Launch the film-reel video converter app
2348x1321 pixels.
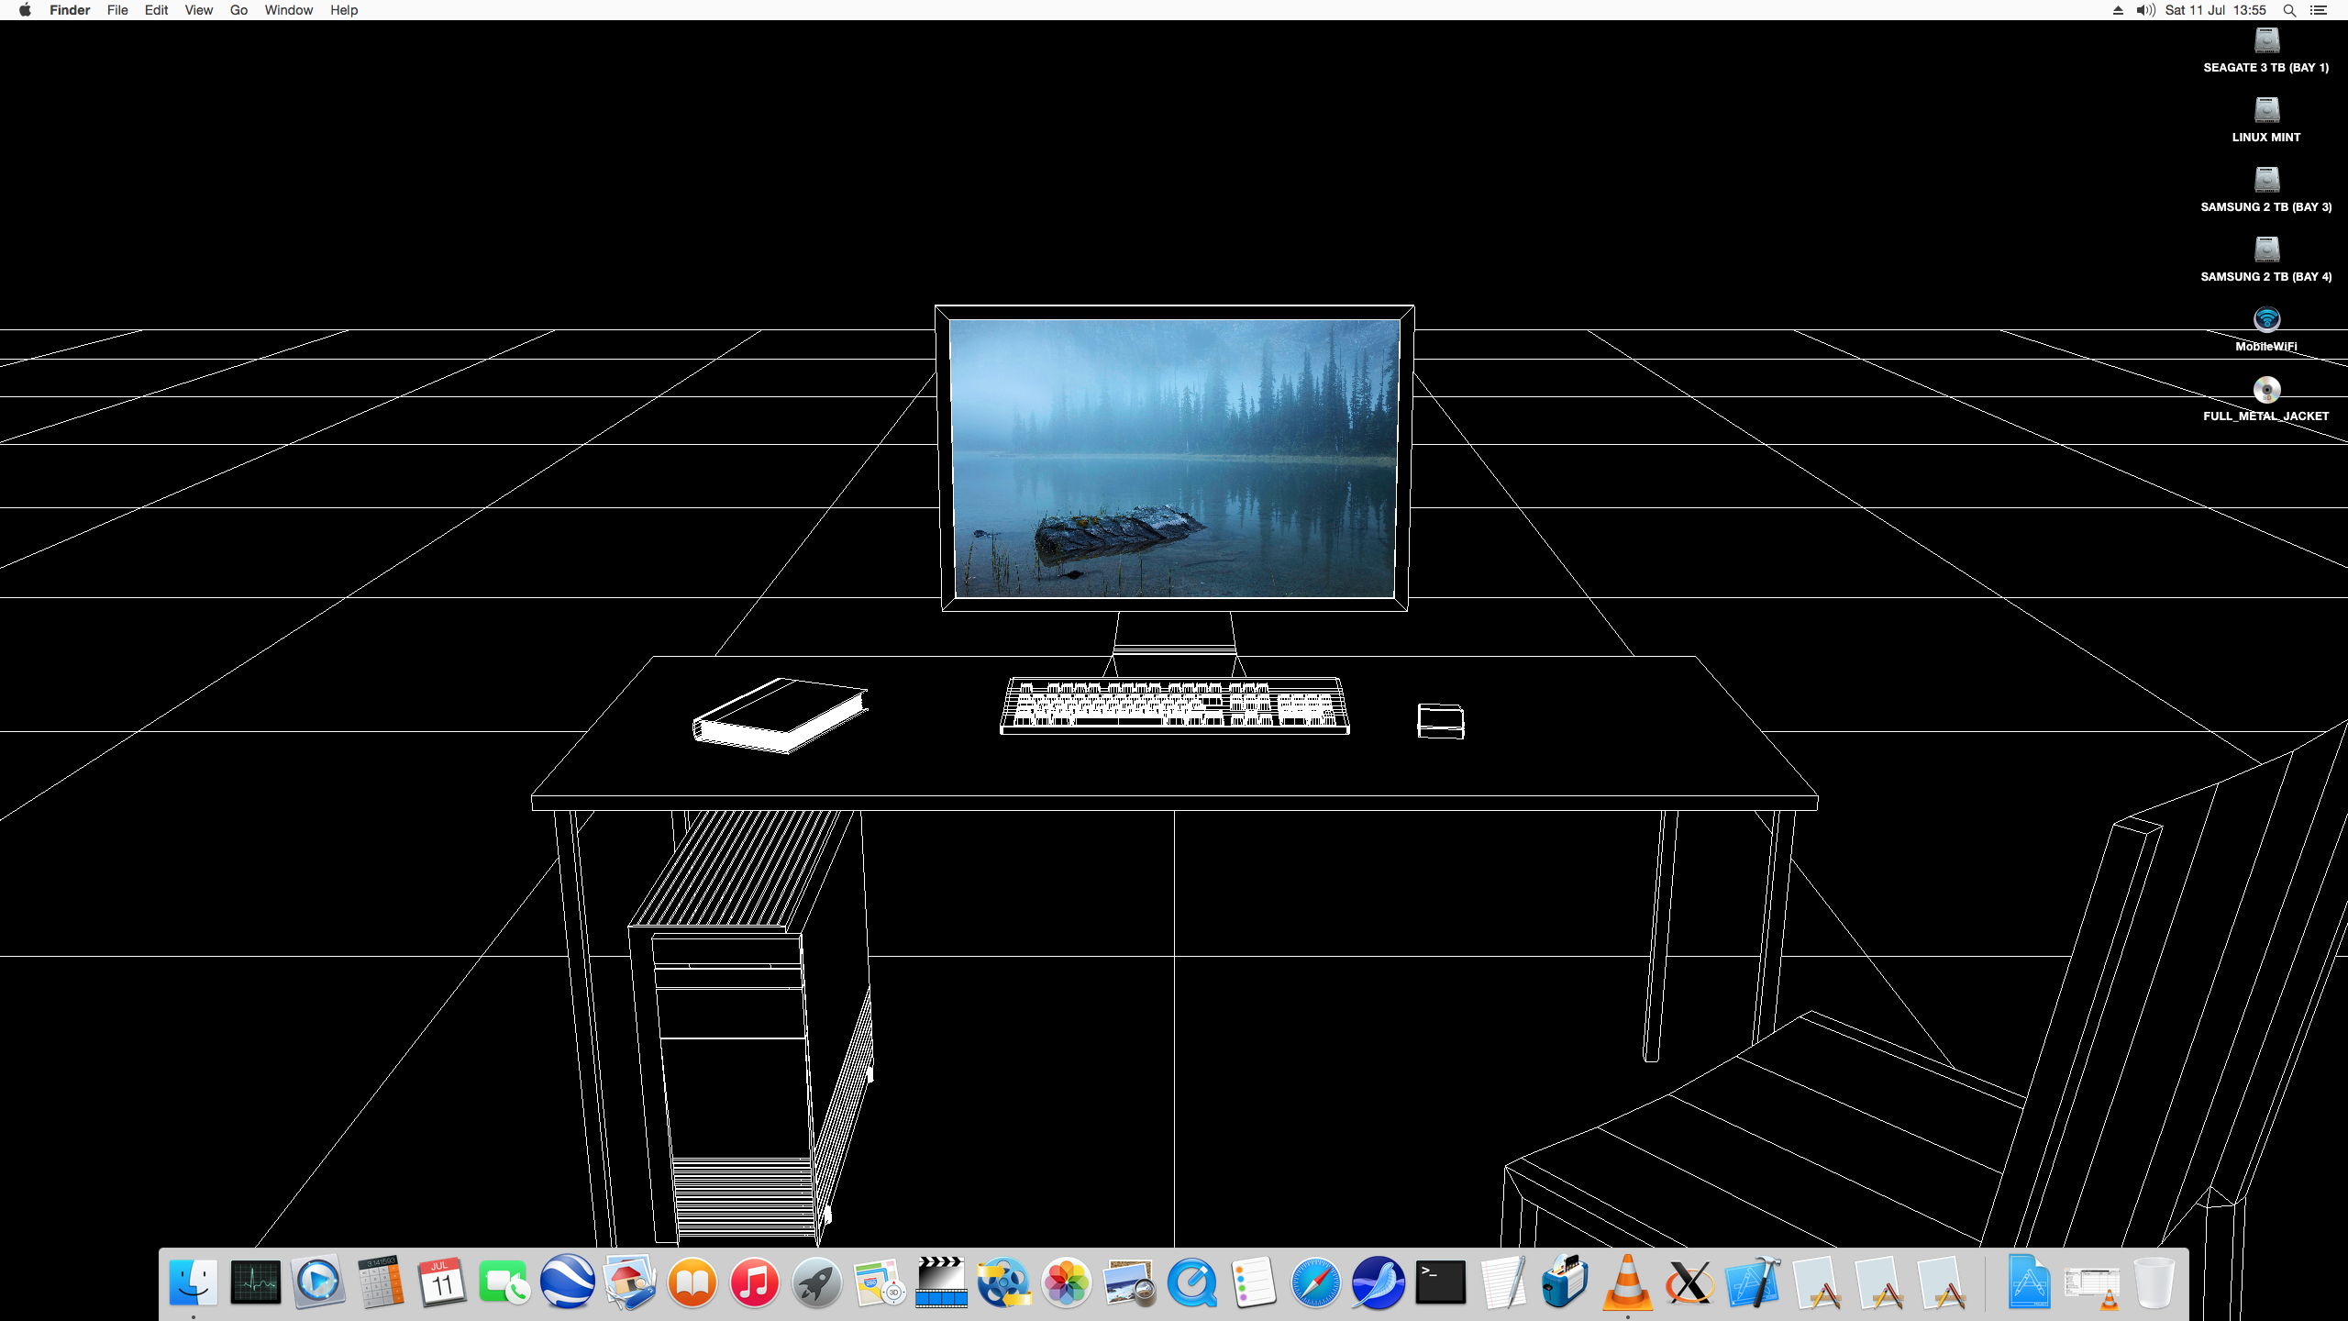click(1003, 1282)
